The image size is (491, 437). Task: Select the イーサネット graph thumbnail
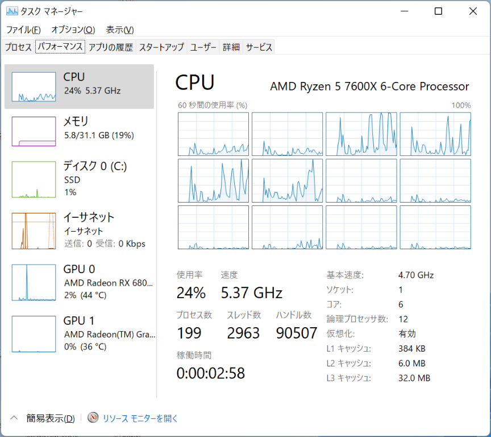(x=34, y=230)
